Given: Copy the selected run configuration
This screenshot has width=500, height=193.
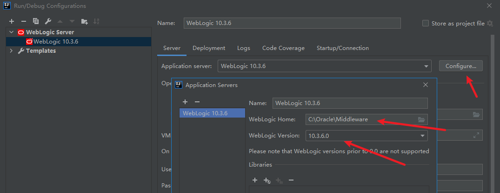Looking at the screenshot, I should click(x=36, y=21).
